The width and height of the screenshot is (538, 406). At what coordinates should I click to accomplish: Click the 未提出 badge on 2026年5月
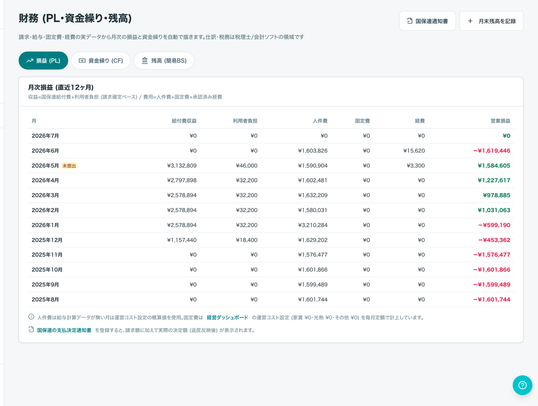[69, 166]
